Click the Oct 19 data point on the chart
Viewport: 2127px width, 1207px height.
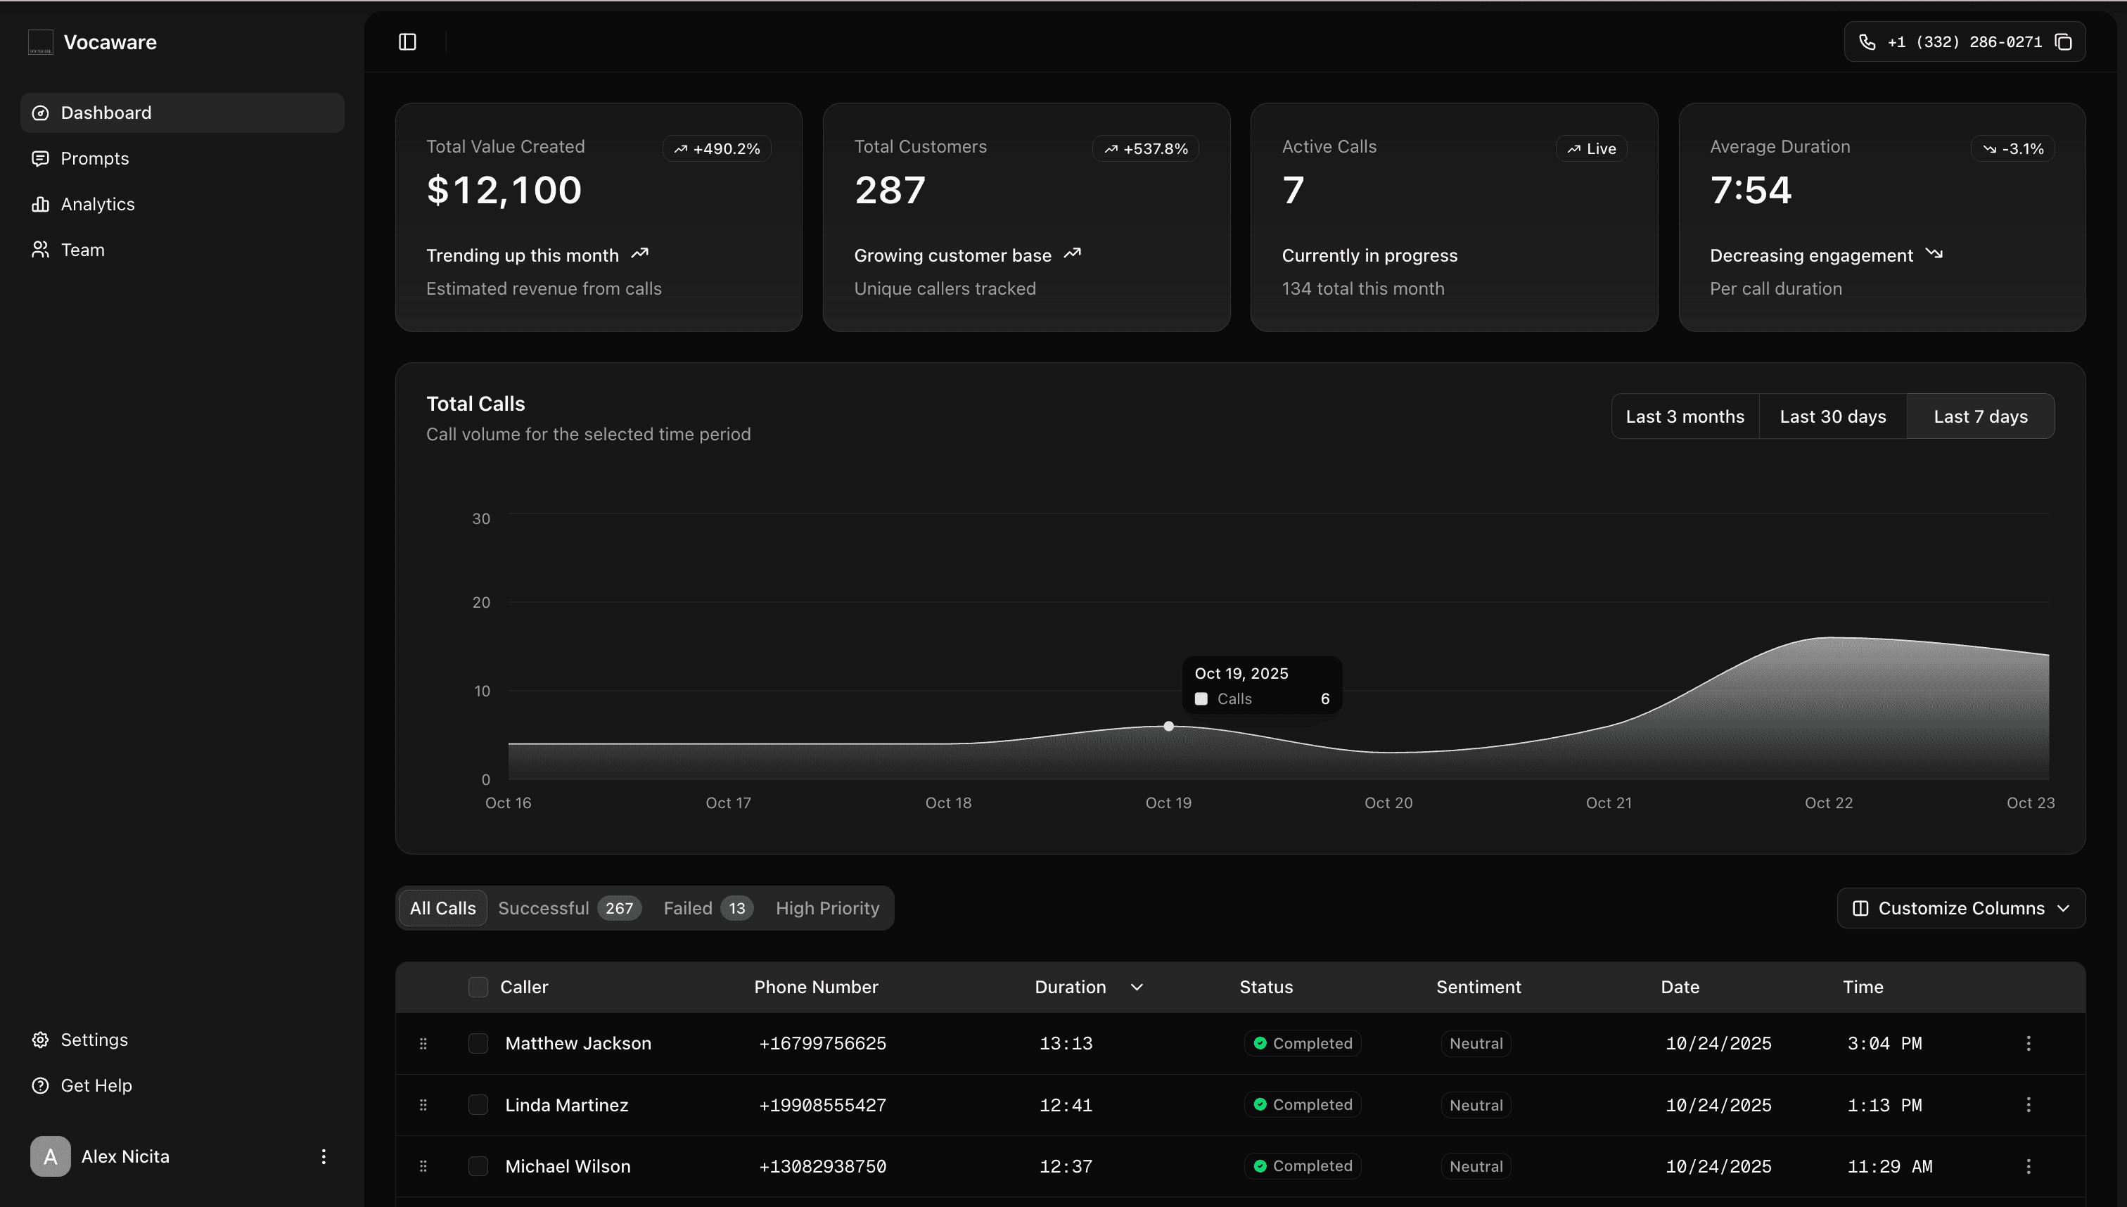tap(1168, 725)
